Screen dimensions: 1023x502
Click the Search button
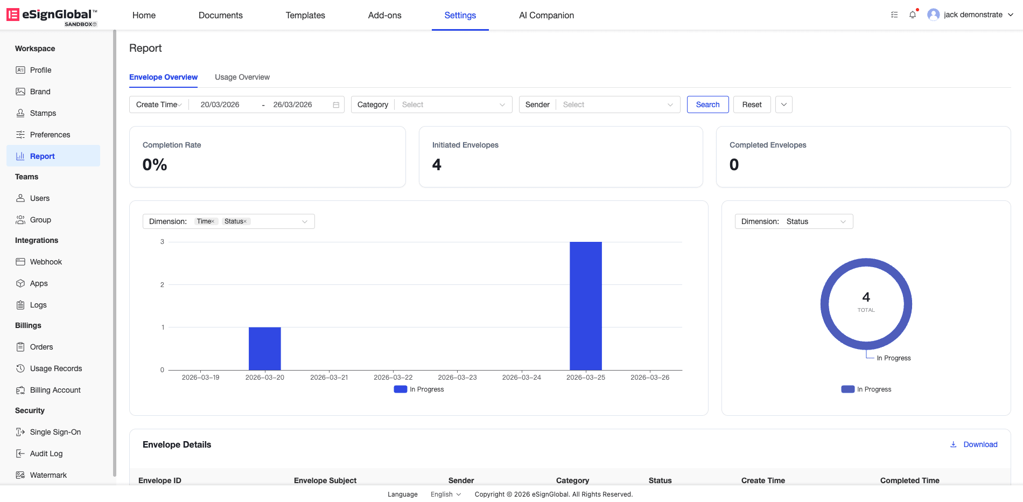tap(708, 104)
